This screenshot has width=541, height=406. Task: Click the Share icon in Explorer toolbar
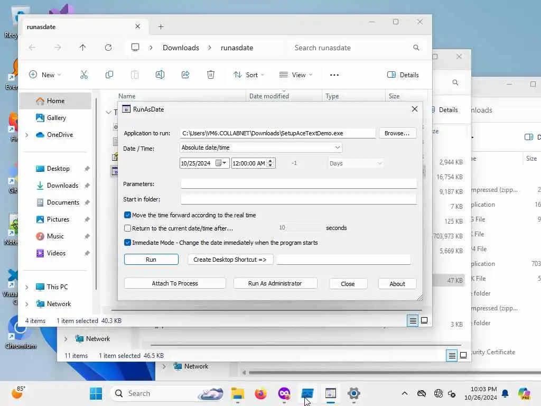coord(185,75)
